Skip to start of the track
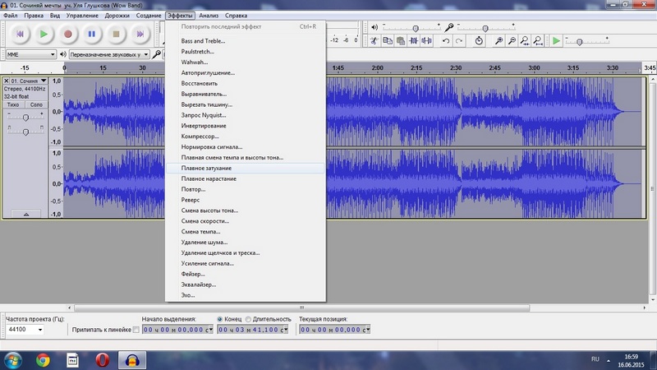657x370 pixels. 20,34
